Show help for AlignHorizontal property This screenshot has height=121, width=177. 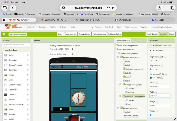[165, 57]
